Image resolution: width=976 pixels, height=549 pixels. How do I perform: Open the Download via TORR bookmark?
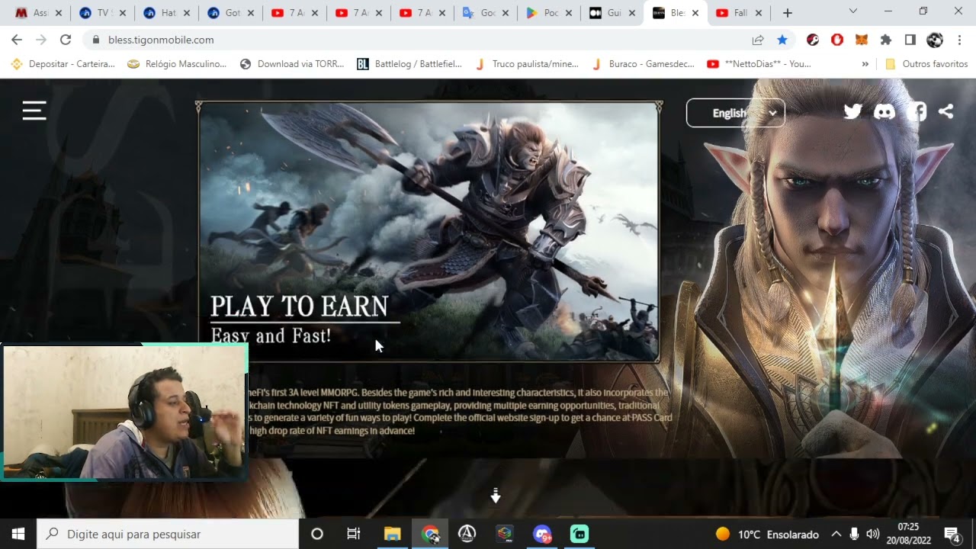pyautogui.click(x=292, y=64)
